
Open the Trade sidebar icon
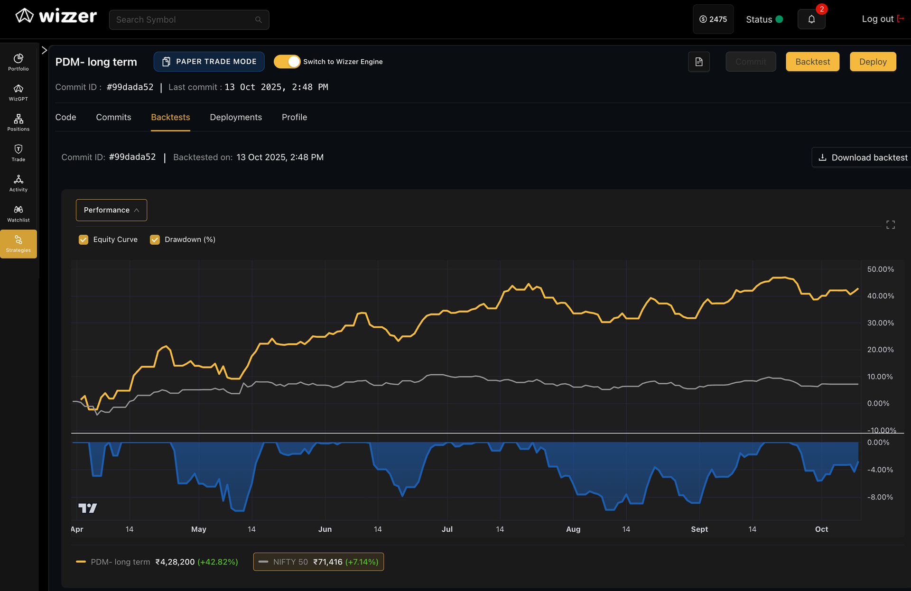tap(19, 153)
